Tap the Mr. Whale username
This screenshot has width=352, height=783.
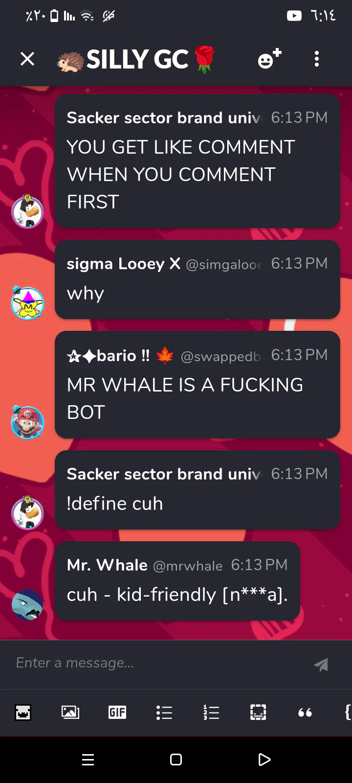tap(107, 565)
